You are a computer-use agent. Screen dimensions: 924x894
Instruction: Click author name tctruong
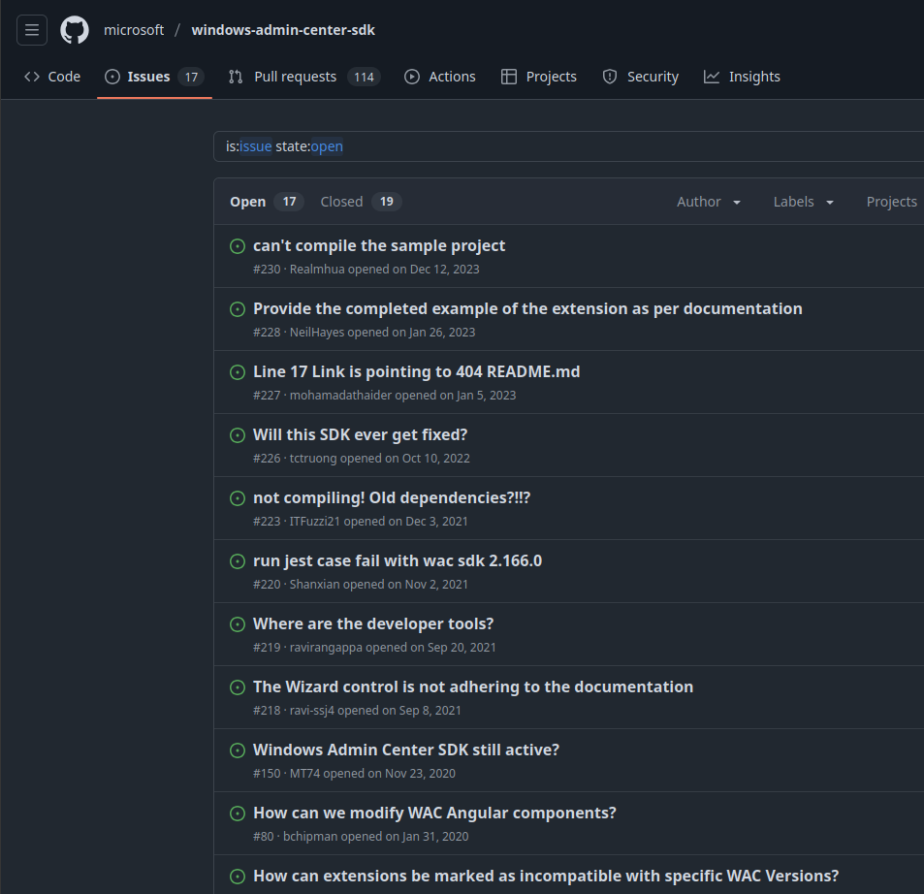tap(313, 459)
